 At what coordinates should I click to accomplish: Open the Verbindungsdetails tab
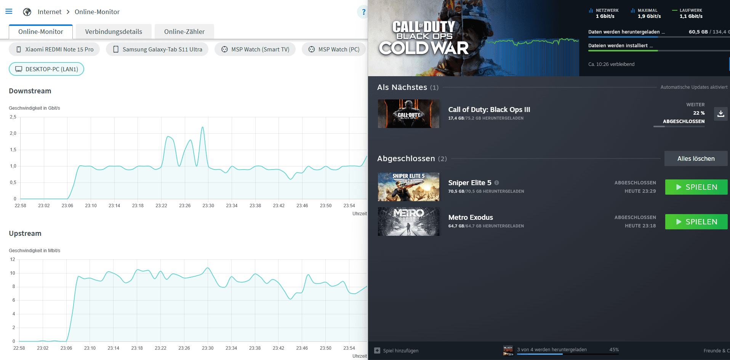point(114,32)
